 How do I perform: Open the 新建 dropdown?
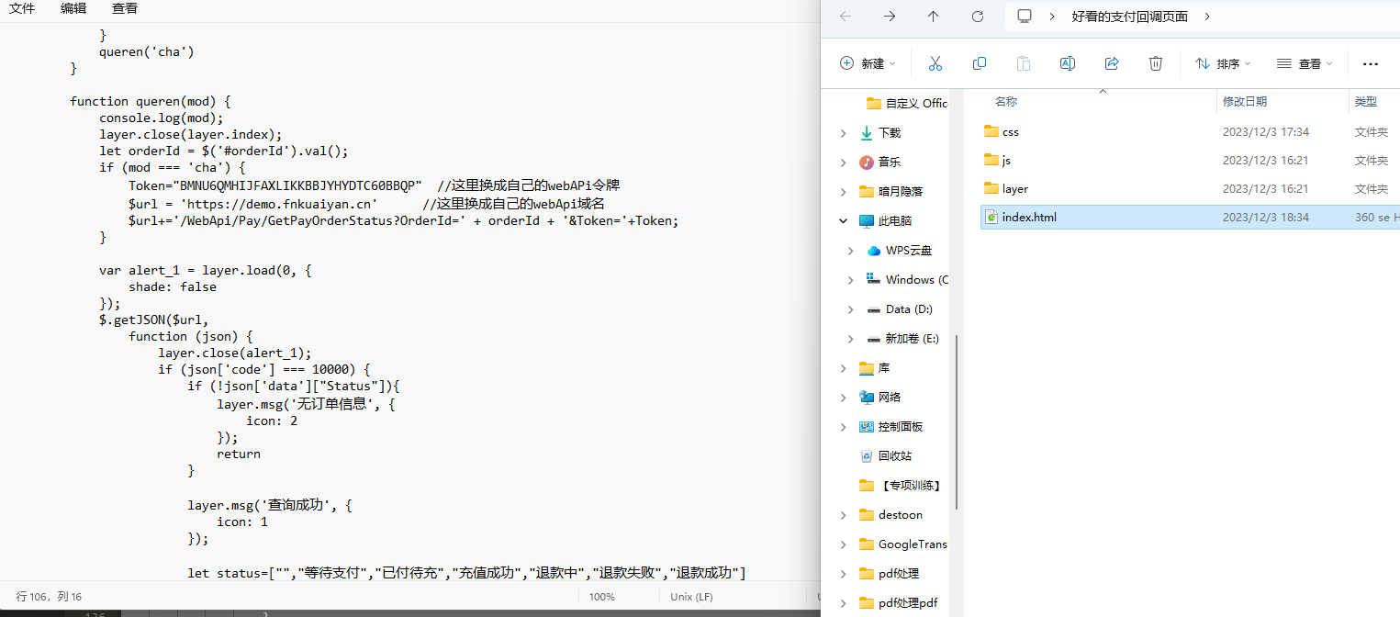(868, 63)
